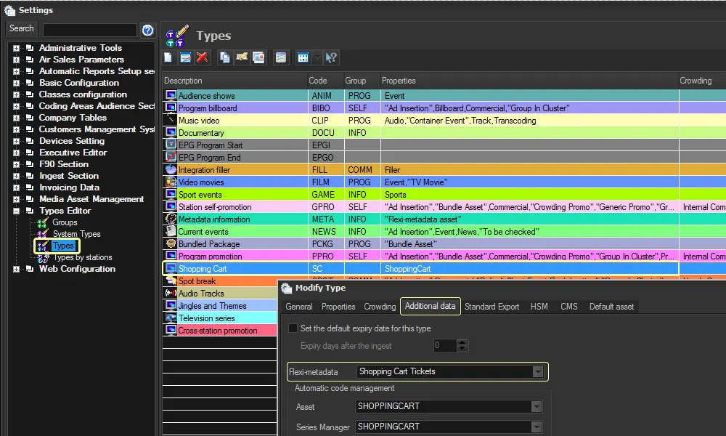Open the Flexi-metadata dropdown
The image size is (726, 436).
[x=538, y=371]
